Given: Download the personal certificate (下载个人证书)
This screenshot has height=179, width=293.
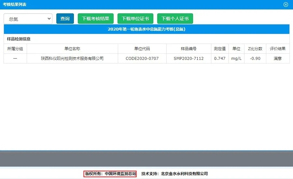Looking at the screenshot, I should (x=175, y=19).
